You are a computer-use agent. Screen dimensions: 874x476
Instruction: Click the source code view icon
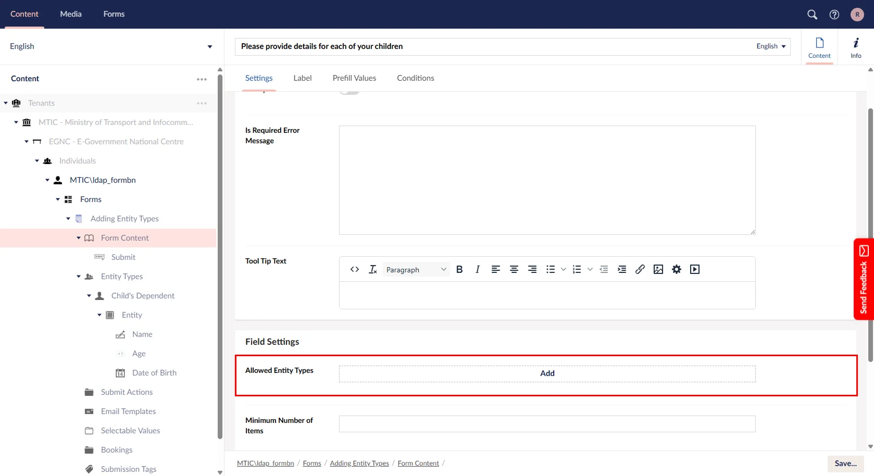pyautogui.click(x=355, y=269)
